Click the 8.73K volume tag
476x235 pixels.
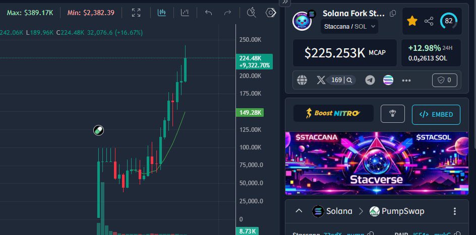[248, 231]
